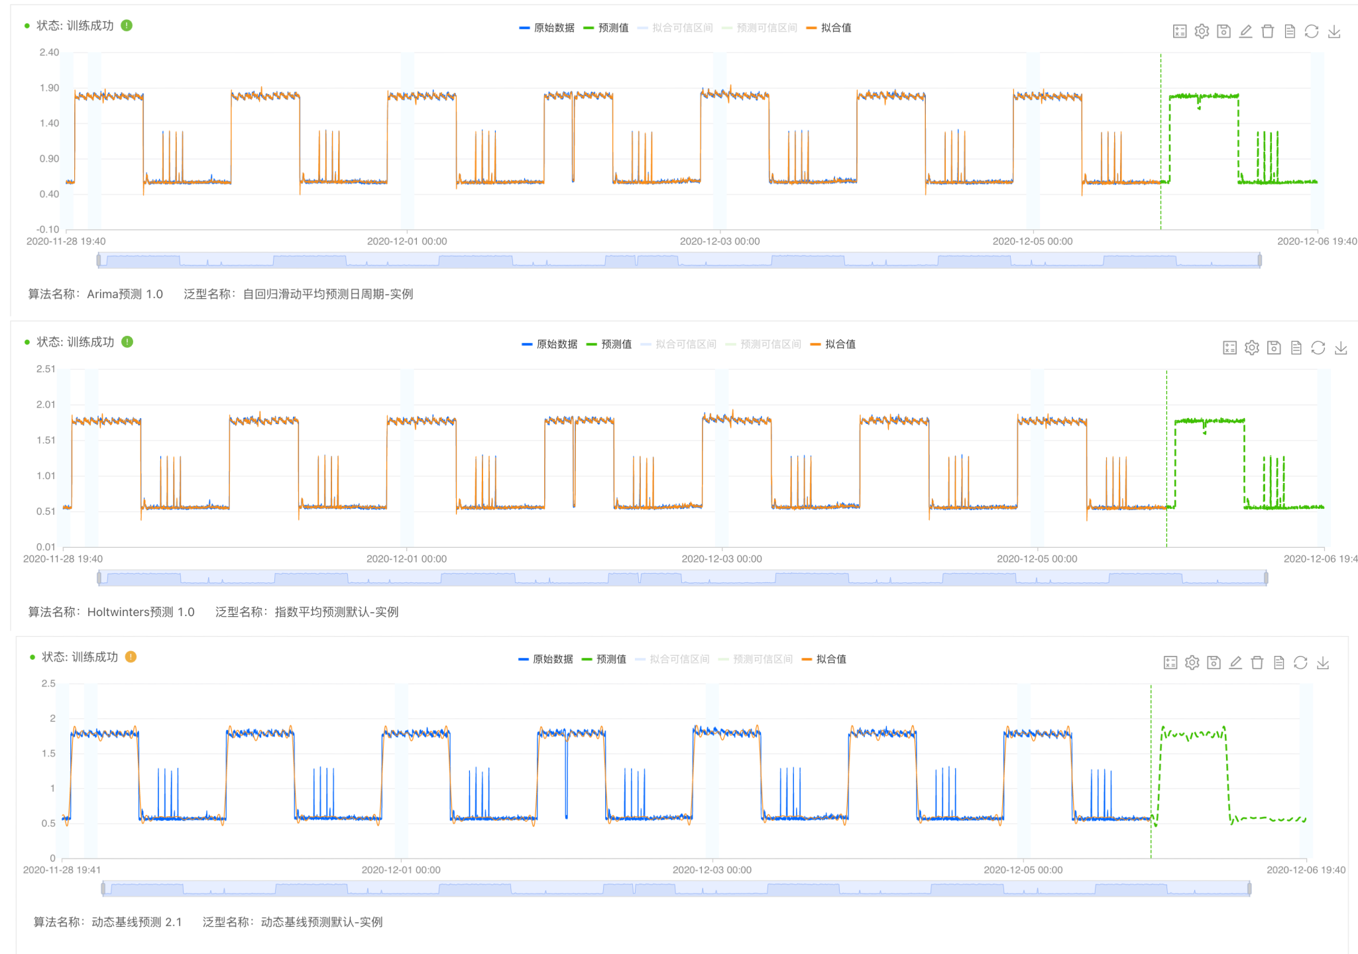The width and height of the screenshot is (1358, 954).
Task: Open settings gear on the Holtwinters chart
Action: [1251, 348]
